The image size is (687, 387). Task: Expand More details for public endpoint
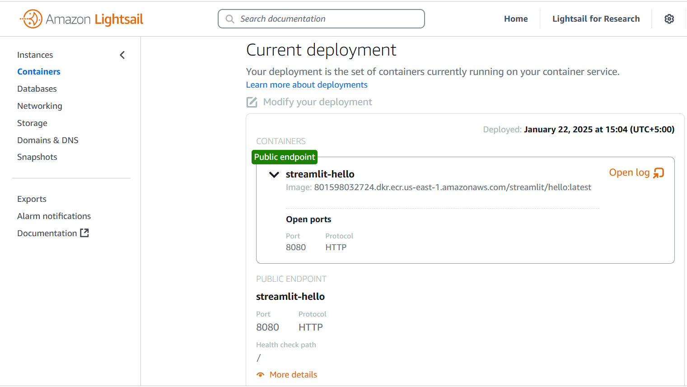(x=293, y=375)
